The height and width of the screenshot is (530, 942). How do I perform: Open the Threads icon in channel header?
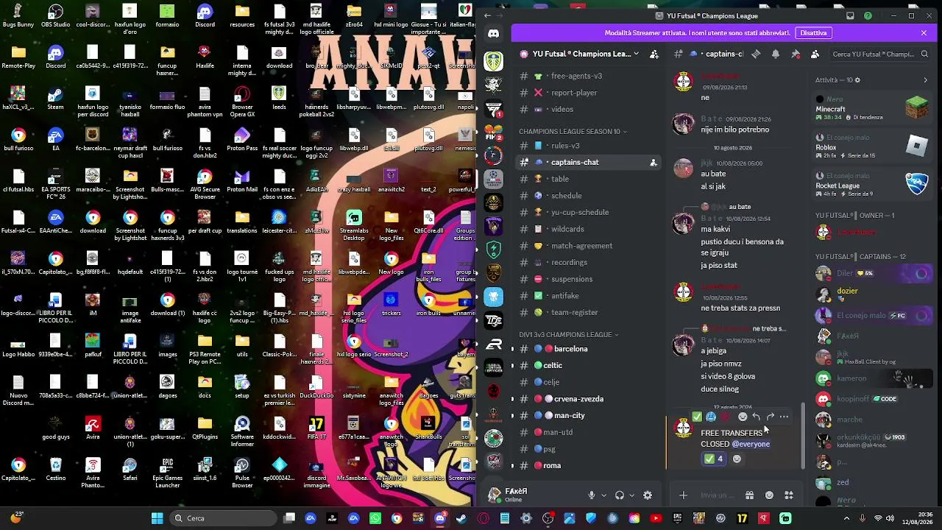tap(756, 54)
